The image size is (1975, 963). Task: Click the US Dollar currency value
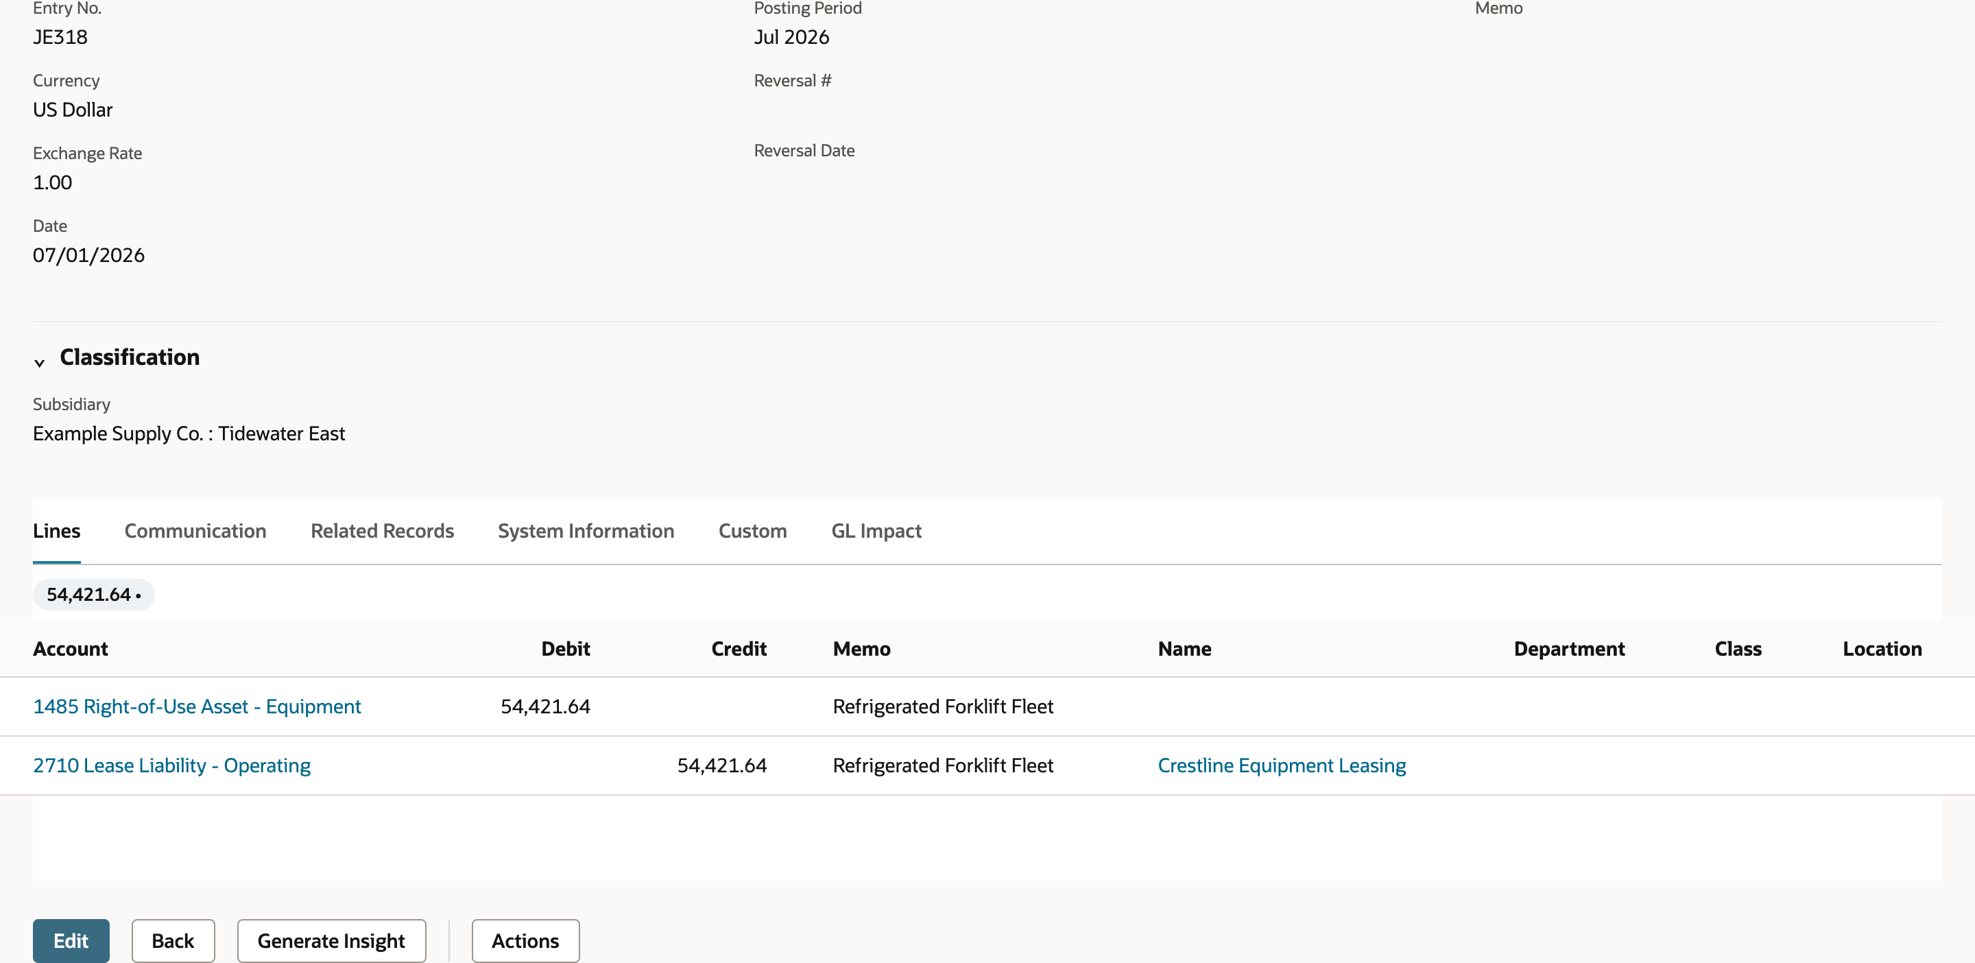tap(73, 110)
